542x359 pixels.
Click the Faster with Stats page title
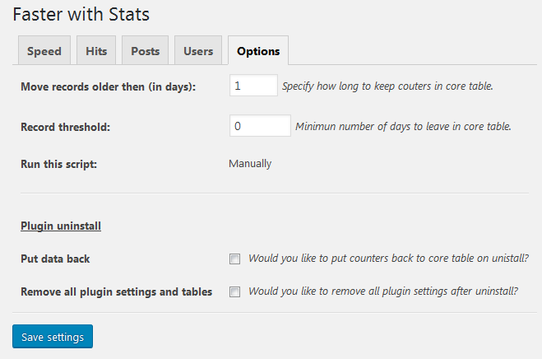(x=81, y=15)
